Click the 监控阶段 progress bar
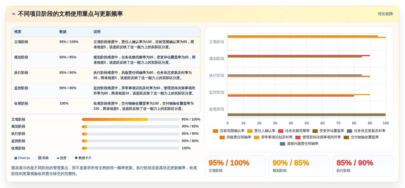Viewport: 405px width, 188px height. (x=131, y=141)
